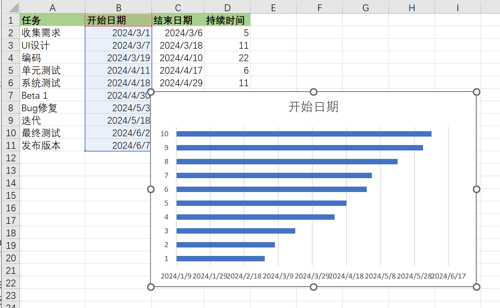Click start date 2024/6/7 cell
Viewport: 500px width, 308px height.
coord(118,145)
